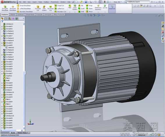Open the DisplayManager tab icon
Screen dimensions: 165x137
17,19
